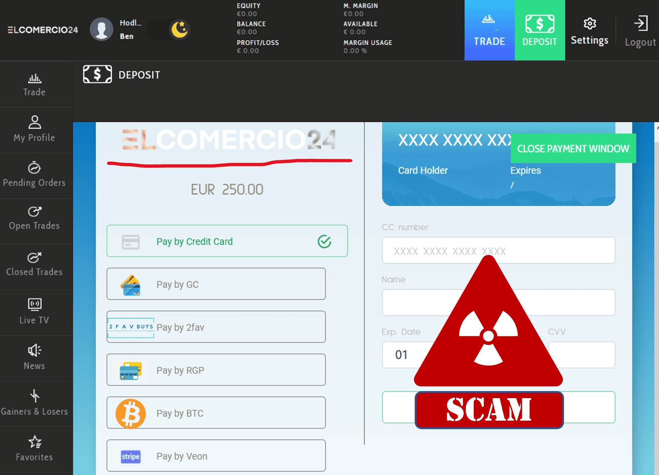Open My Profile from the sidebar
The height and width of the screenshot is (475, 659).
34,130
